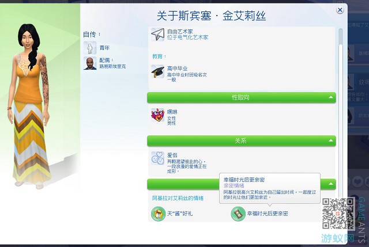Click the WooHoo heart orientation icon
This screenshot has width=369, height=247.
[x=157, y=115]
